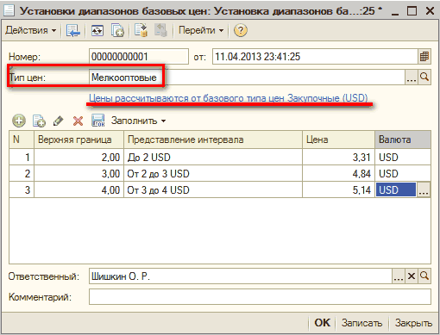Click the Тип цен field Мелкооптовые
Image resolution: width=440 pixels, height=335 pixels.
coord(247,78)
